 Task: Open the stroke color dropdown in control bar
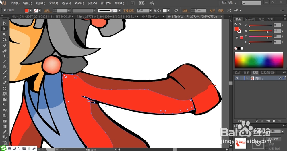coord(40,10)
